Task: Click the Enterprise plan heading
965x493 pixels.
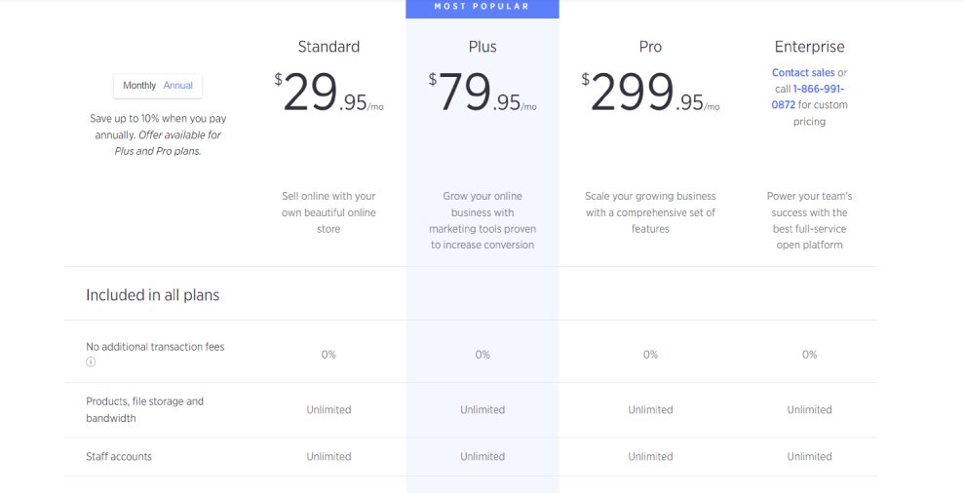Action: 809,47
